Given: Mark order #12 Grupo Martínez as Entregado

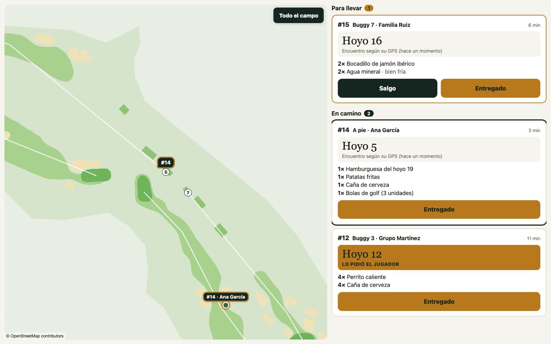Looking at the screenshot, I should pyautogui.click(x=439, y=302).
